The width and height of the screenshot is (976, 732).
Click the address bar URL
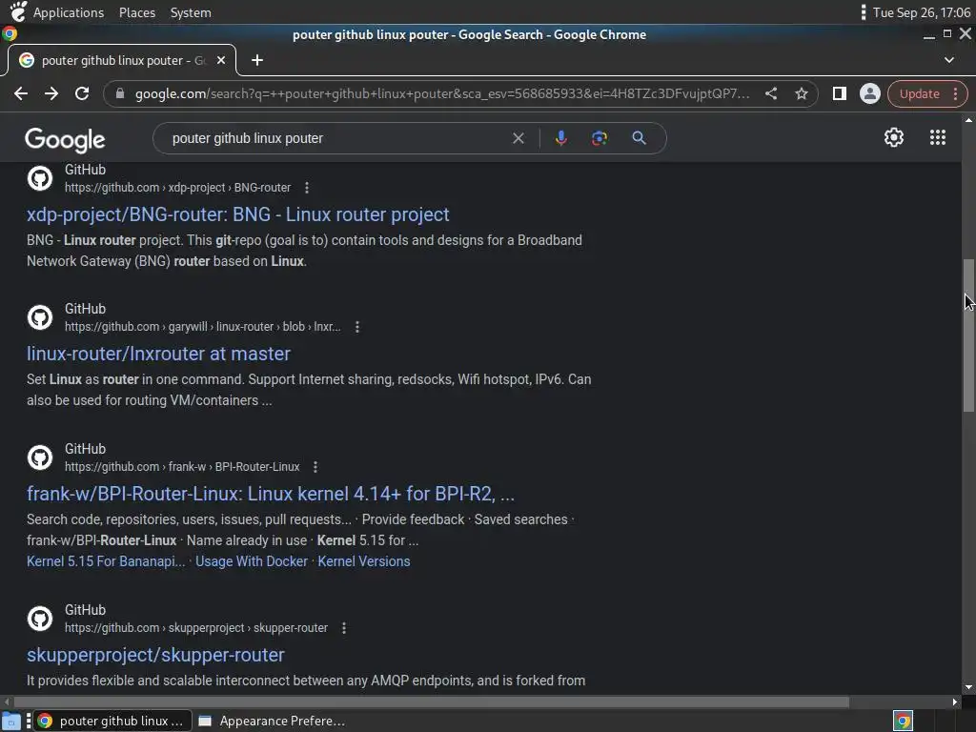pyautogui.click(x=442, y=93)
